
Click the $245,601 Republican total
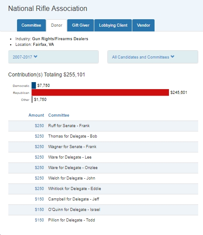coord(179,93)
